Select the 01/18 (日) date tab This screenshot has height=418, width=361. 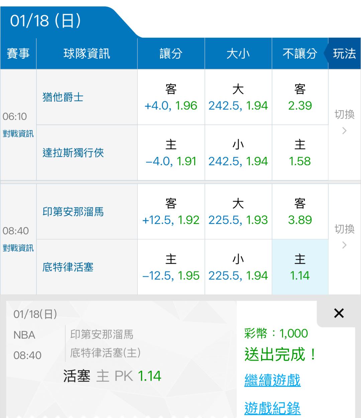(x=45, y=21)
